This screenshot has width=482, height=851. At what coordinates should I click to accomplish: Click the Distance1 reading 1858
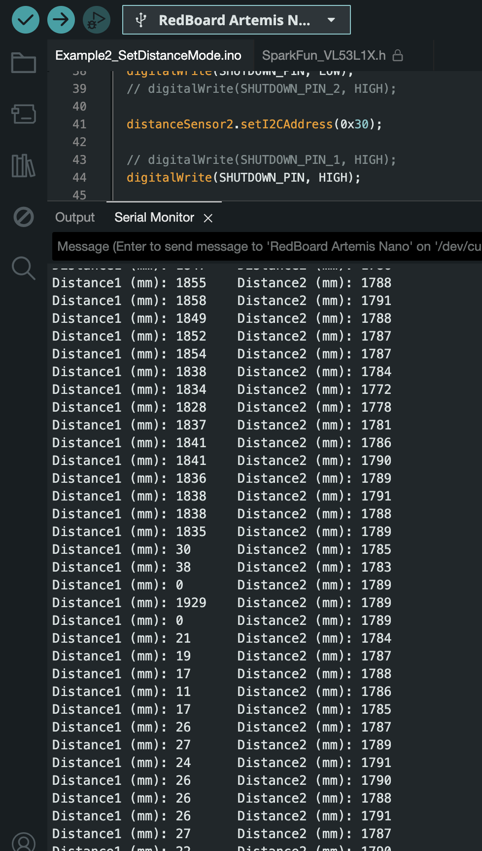click(191, 301)
